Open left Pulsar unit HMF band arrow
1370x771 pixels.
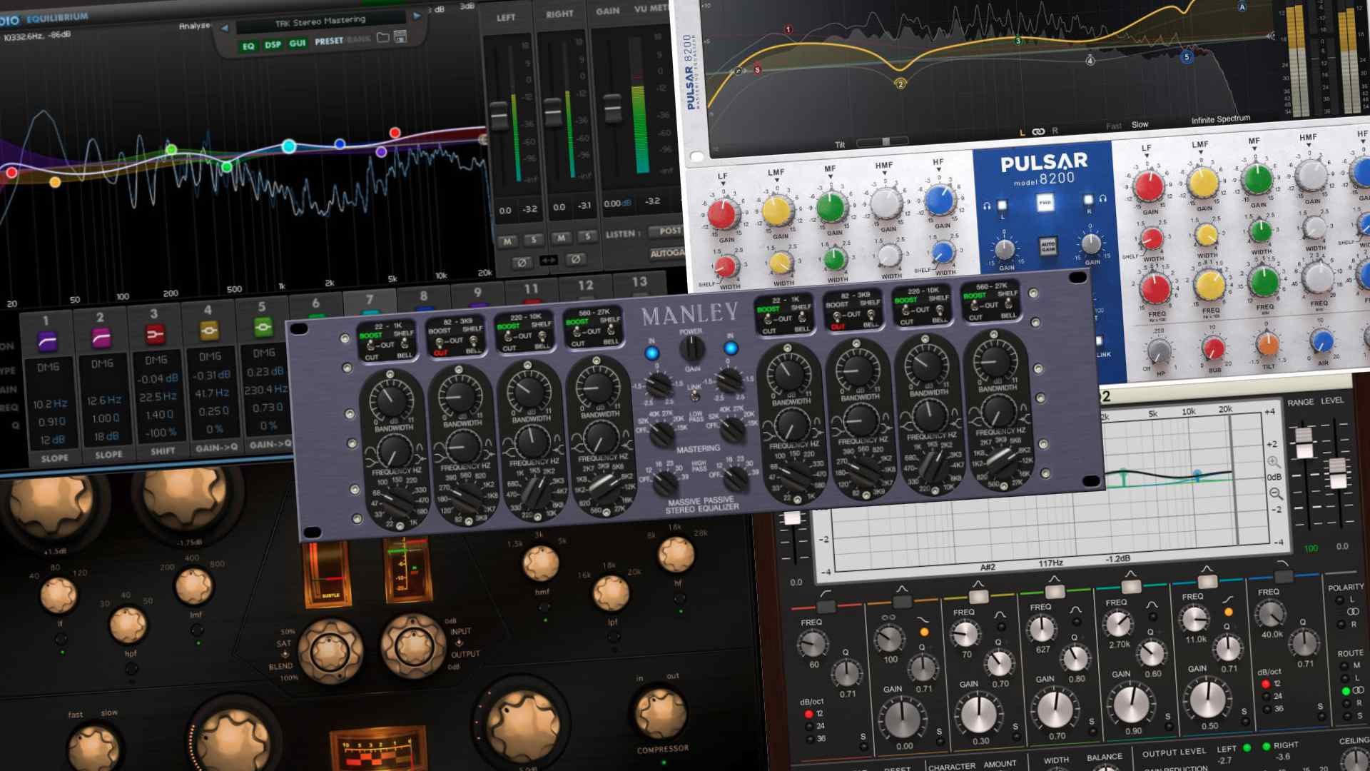885,173
